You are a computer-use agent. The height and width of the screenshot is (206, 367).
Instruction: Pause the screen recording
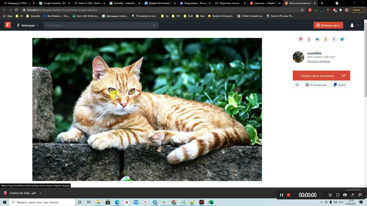click(282, 195)
